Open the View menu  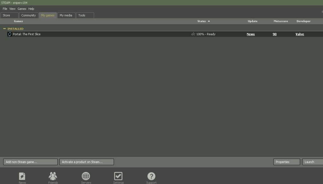point(12,9)
